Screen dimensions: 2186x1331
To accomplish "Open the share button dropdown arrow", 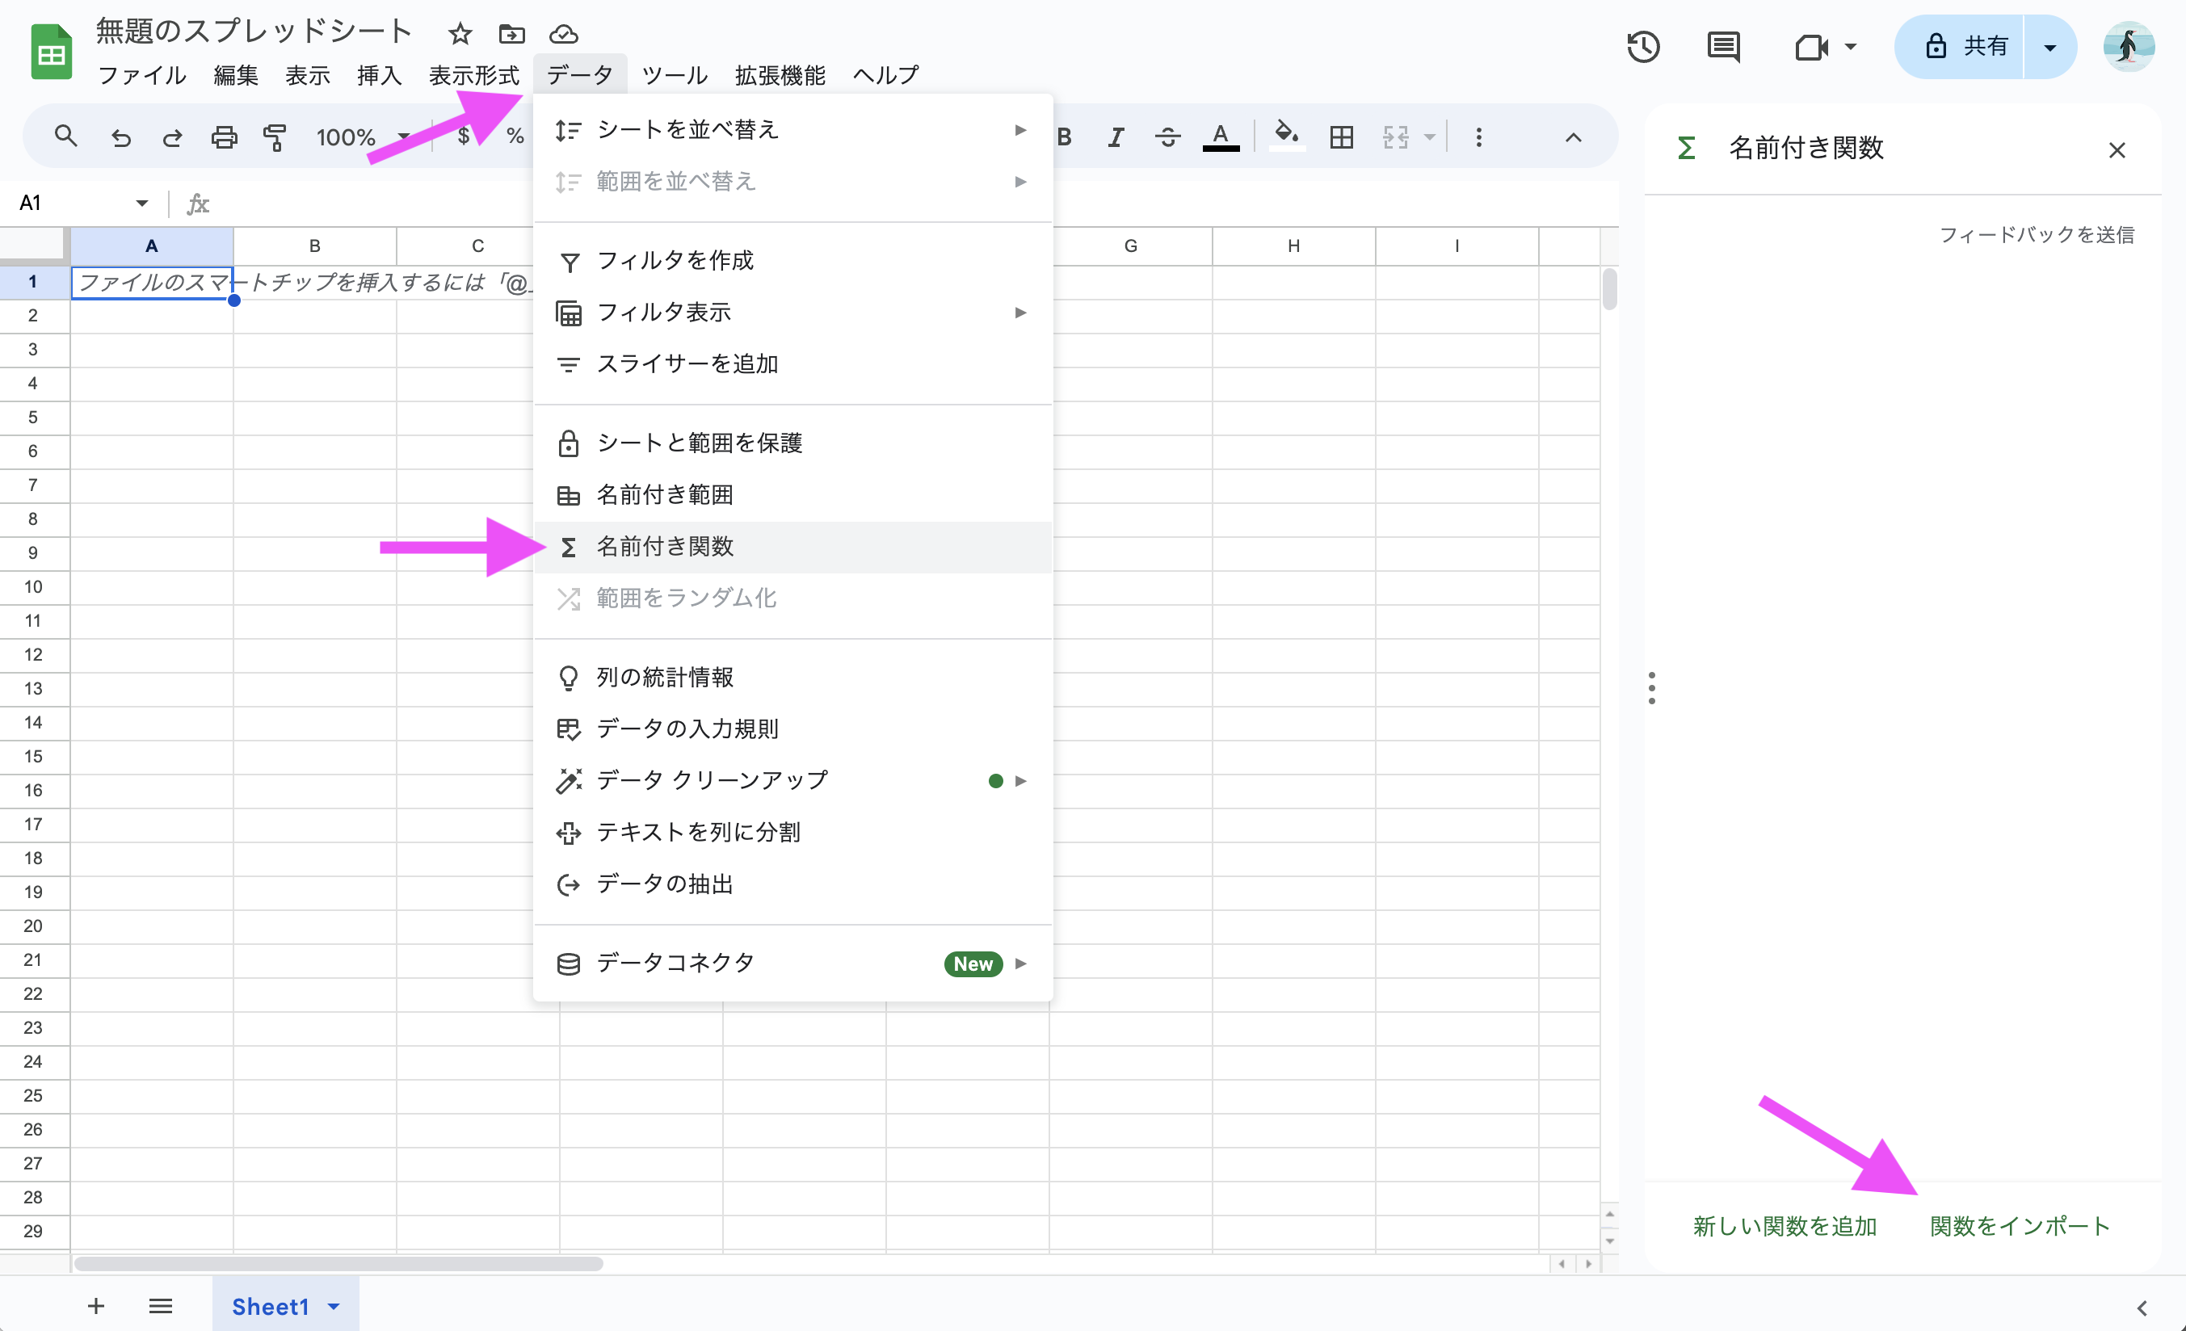I will coord(2049,47).
